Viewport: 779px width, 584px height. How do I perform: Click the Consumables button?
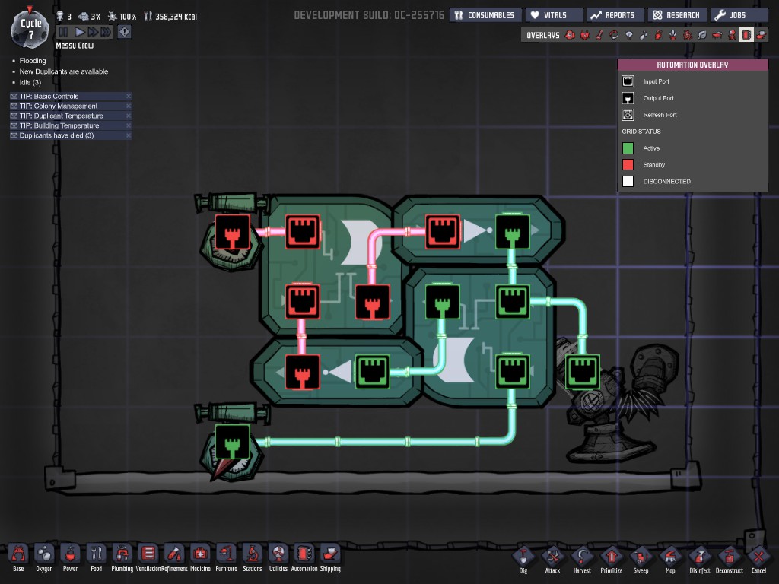(484, 15)
